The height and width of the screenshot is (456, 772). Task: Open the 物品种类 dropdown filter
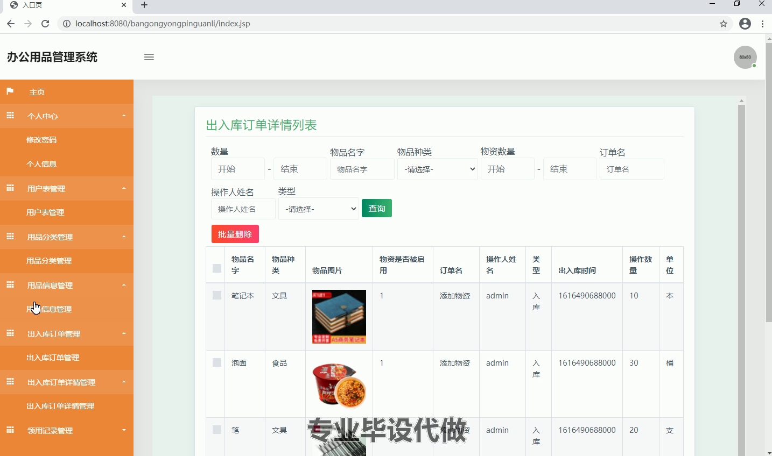pos(438,169)
